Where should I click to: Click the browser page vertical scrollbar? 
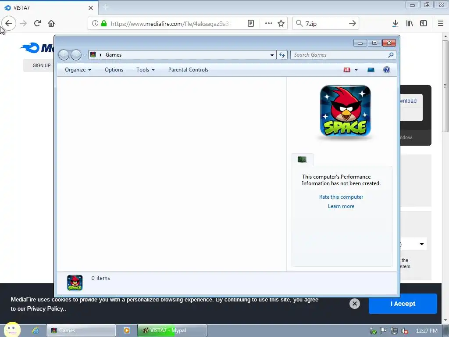click(x=445, y=86)
